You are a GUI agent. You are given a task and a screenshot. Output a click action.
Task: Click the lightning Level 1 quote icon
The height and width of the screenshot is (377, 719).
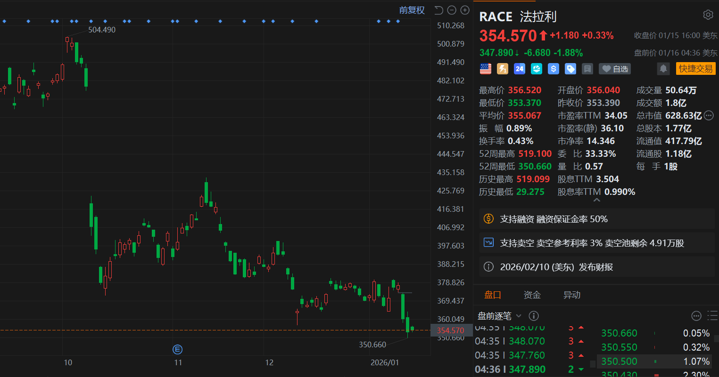point(502,69)
